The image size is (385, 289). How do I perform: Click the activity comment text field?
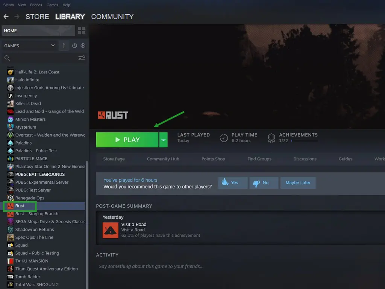pyautogui.click(x=151, y=266)
